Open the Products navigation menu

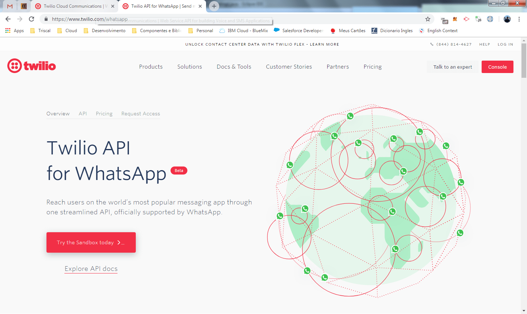pyautogui.click(x=151, y=67)
